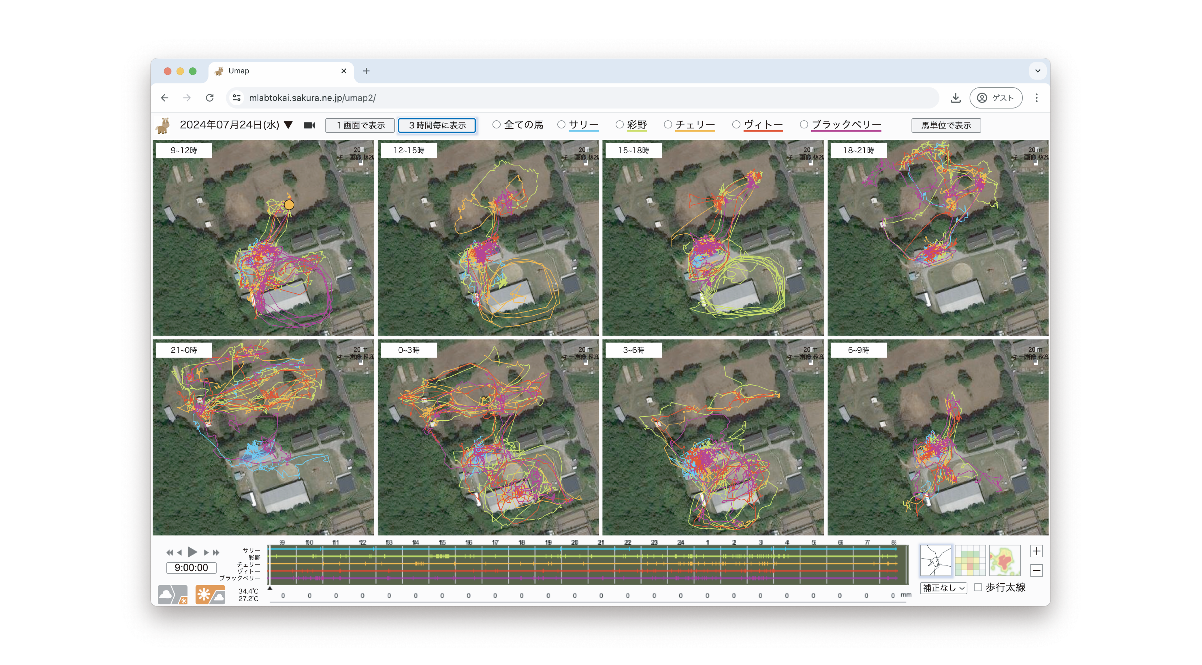Click the 9:00:00 time input field

191,567
